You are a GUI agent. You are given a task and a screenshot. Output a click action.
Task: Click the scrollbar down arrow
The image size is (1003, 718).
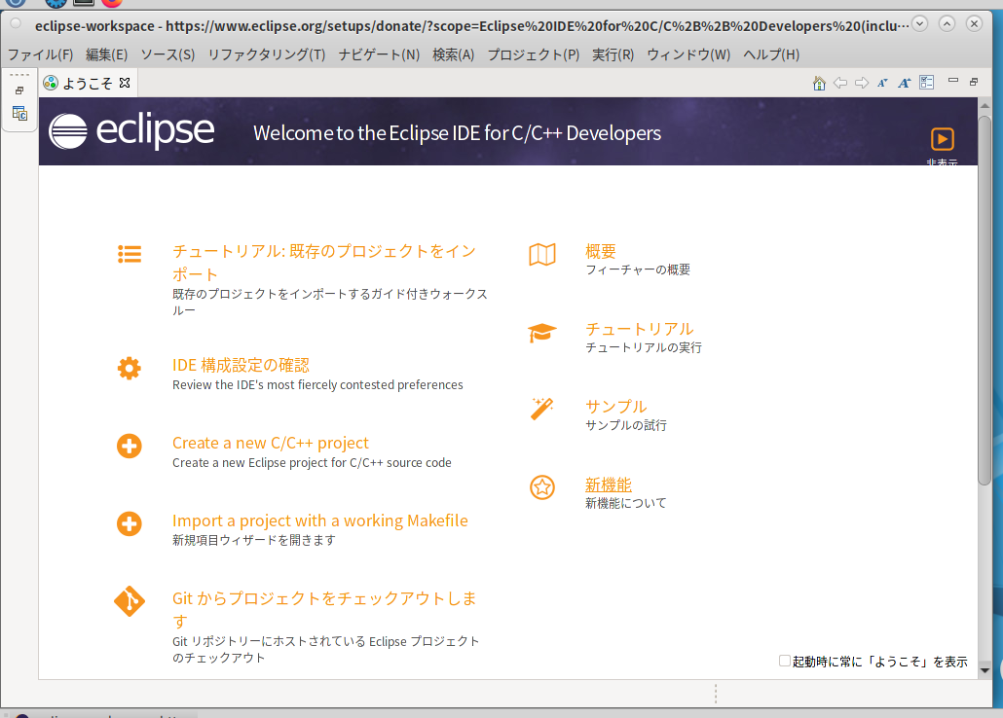click(x=984, y=670)
